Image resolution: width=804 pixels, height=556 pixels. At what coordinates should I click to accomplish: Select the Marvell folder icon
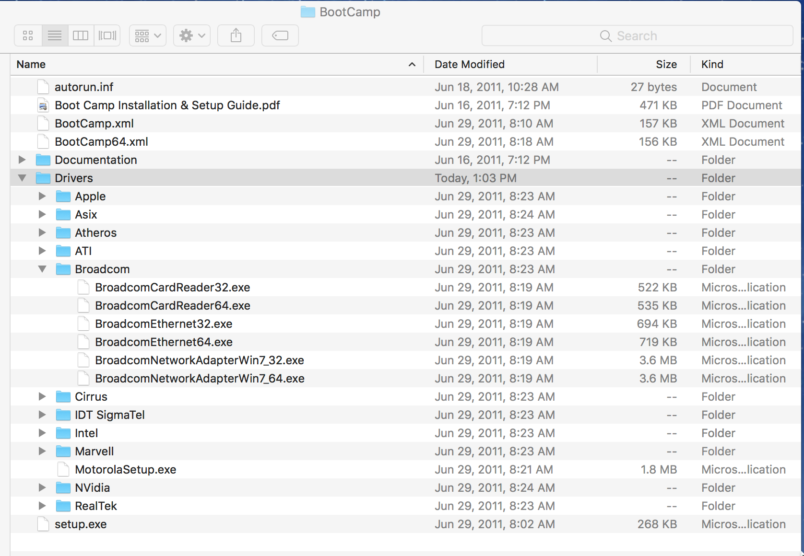point(63,451)
